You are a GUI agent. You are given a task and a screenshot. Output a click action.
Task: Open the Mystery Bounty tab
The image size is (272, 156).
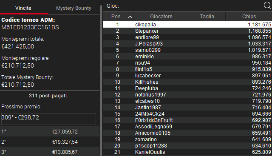pos(74,8)
